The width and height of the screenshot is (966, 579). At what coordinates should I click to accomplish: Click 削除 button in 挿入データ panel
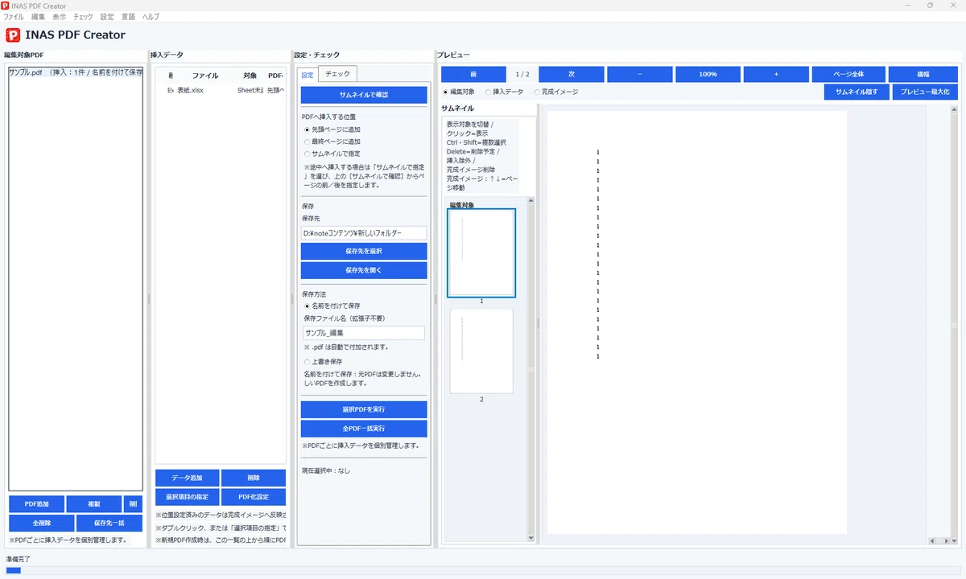(x=254, y=478)
